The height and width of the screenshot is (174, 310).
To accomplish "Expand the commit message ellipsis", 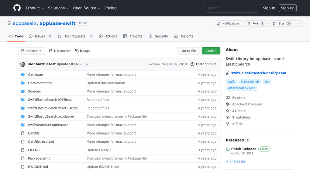I will click(x=87, y=64).
